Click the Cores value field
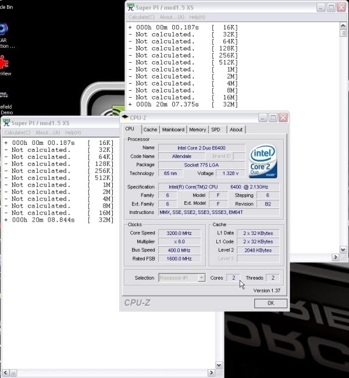This screenshot has width=349, height=378. (x=233, y=278)
